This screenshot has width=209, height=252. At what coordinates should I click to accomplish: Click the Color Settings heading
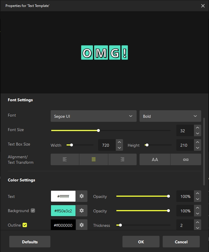21,180
